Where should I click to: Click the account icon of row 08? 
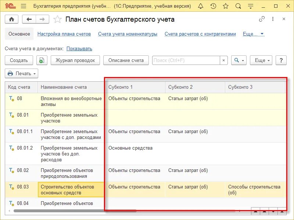[12, 99]
